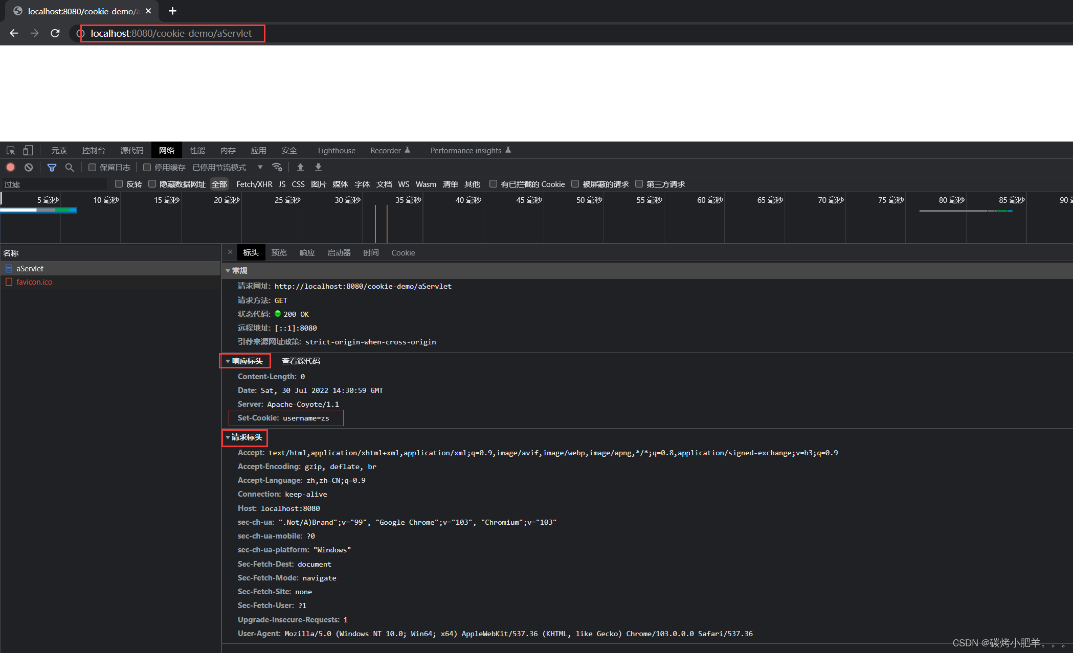1073x653 pixels.
Task: Filter by 文档 type
Action: (384, 184)
